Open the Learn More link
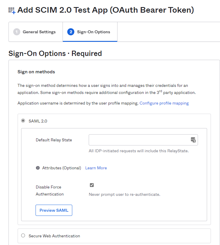Image resolution: width=220 pixels, height=245 pixels. (x=96, y=168)
